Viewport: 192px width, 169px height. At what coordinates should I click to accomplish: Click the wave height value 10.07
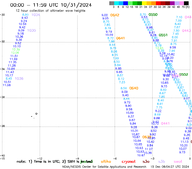183,149
